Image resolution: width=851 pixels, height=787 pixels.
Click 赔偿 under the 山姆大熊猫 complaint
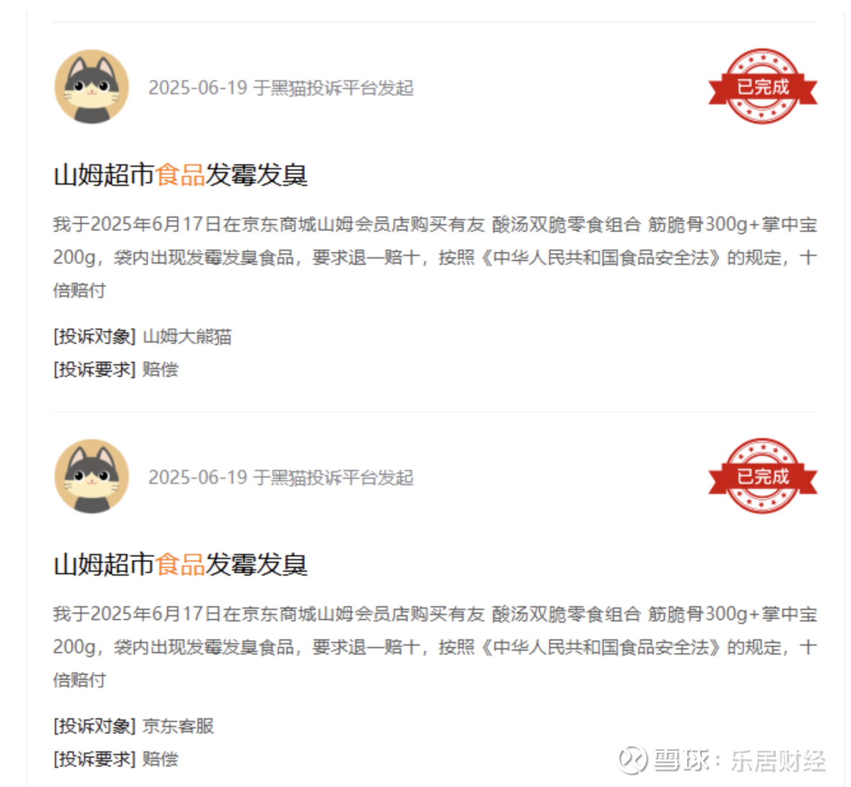pos(161,369)
